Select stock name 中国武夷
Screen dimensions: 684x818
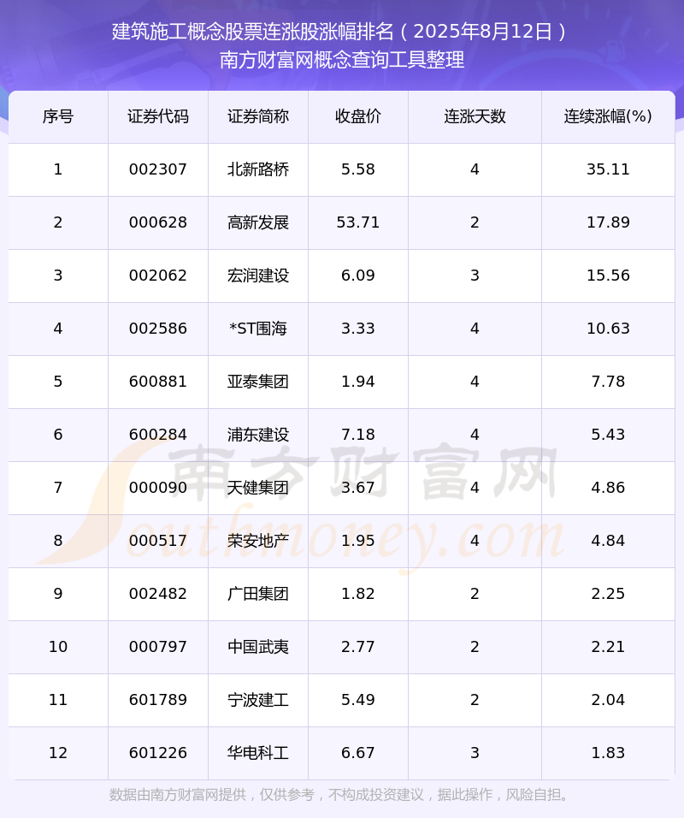[x=258, y=647]
